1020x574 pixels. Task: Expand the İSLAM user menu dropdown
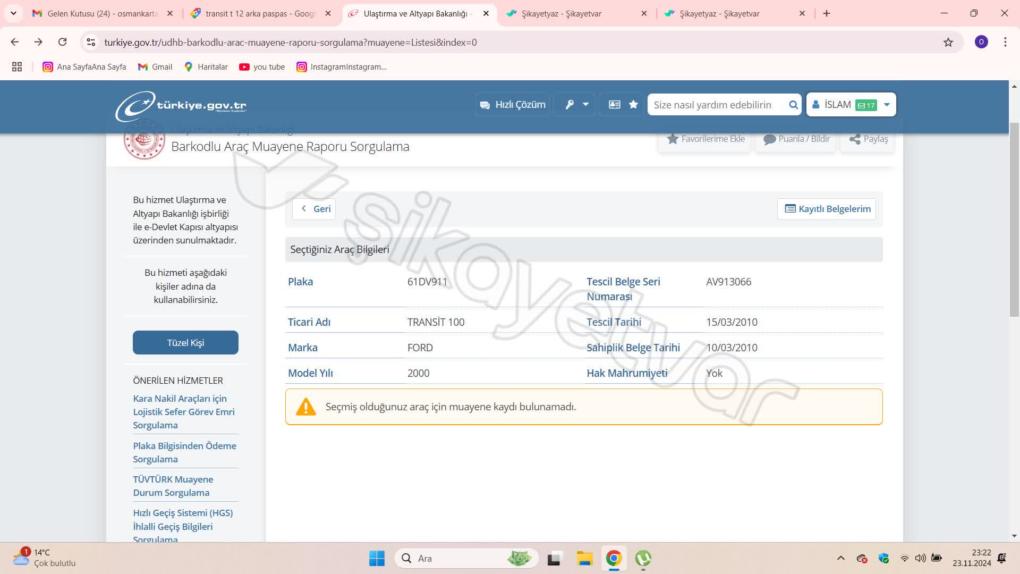887,105
